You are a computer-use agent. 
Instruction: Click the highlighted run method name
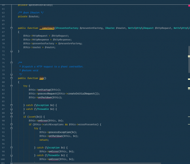(41, 78)
